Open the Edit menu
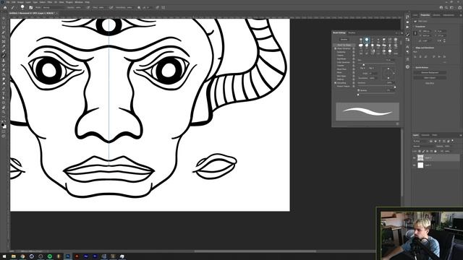This screenshot has width=463, height=260. point(13,2)
